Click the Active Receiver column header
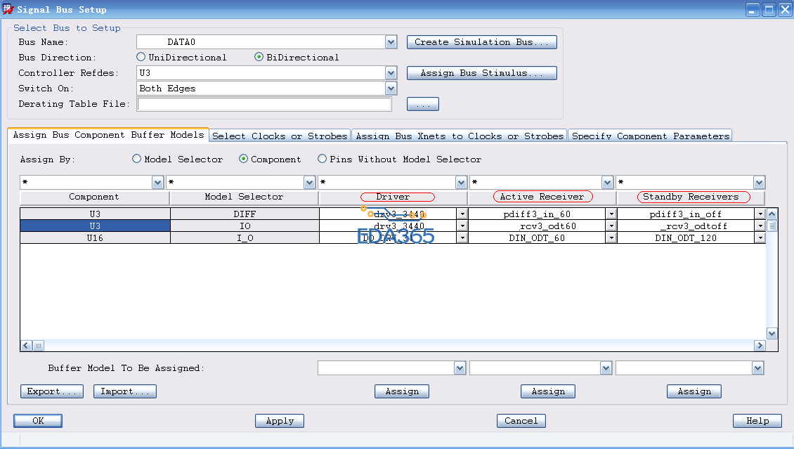794x449 pixels. click(542, 197)
